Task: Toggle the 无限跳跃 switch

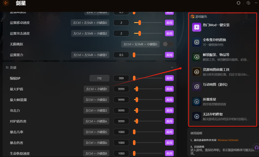Action: click(x=168, y=44)
